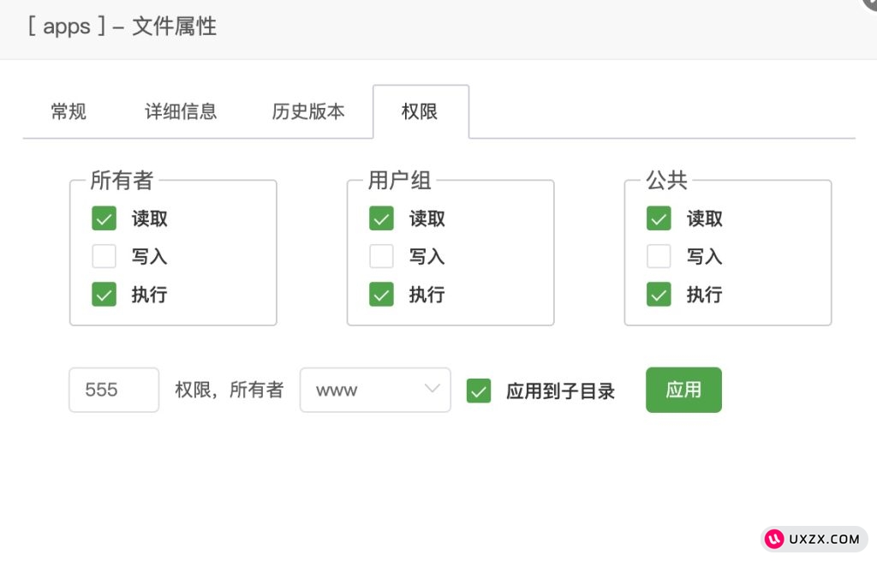
Task: Uncheck 读取 under 所有者
Action: tap(104, 218)
